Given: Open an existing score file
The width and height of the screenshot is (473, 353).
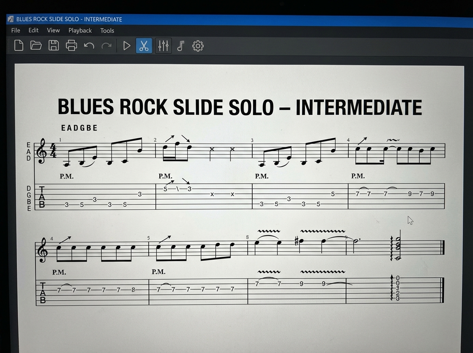Looking at the screenshot, I should pyautogui.click(x=36, y=46).
